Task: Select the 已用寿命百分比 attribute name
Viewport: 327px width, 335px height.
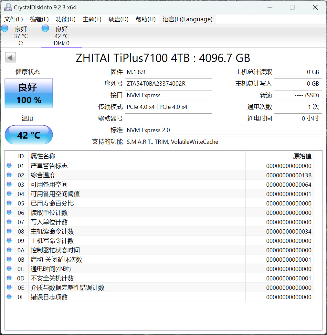Action: 52,203
